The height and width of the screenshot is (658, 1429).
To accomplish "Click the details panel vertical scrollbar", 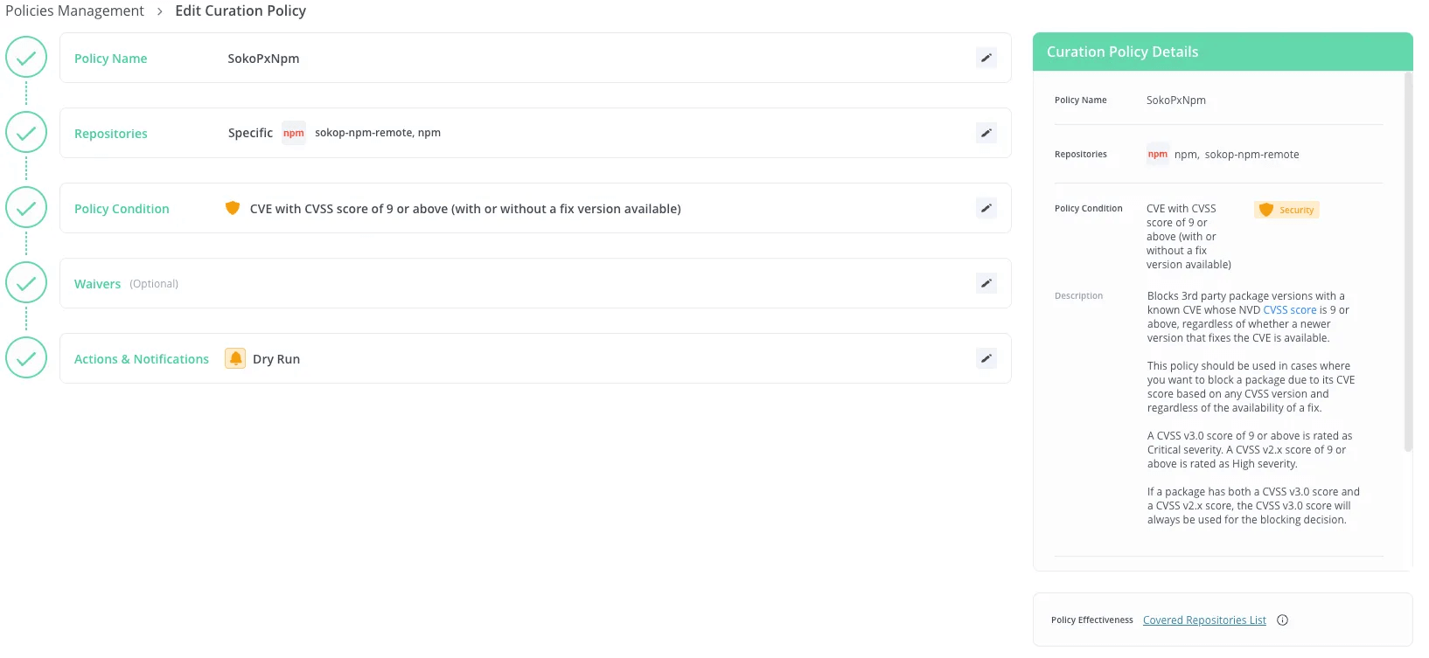I will tap(1407, 262).
